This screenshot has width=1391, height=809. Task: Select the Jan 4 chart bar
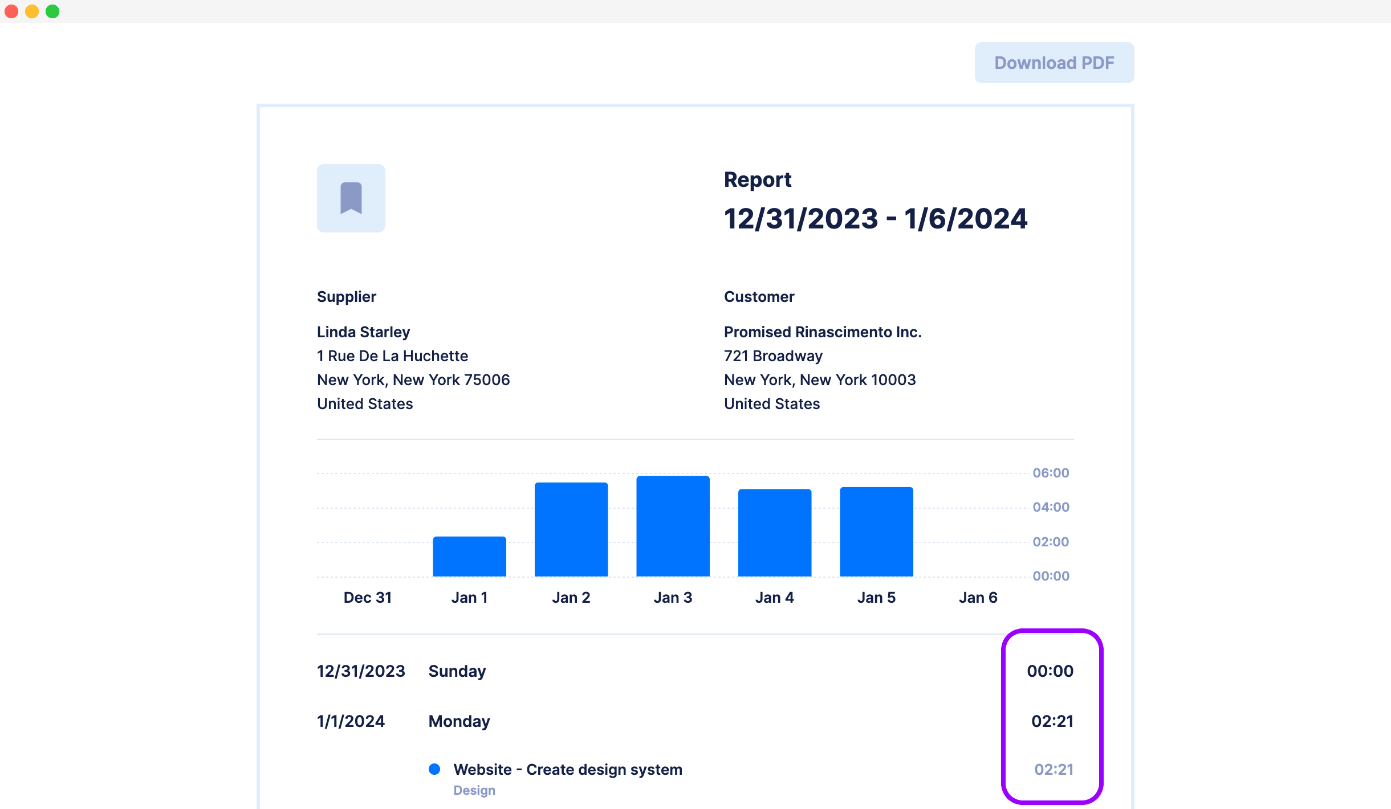(775, 533)
